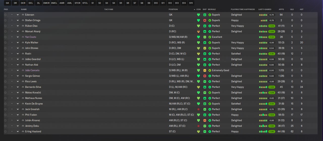This screenshot has height=141, width=323.
Task: Click Jack Grealish's red injury icon
Action: point(198,109)
